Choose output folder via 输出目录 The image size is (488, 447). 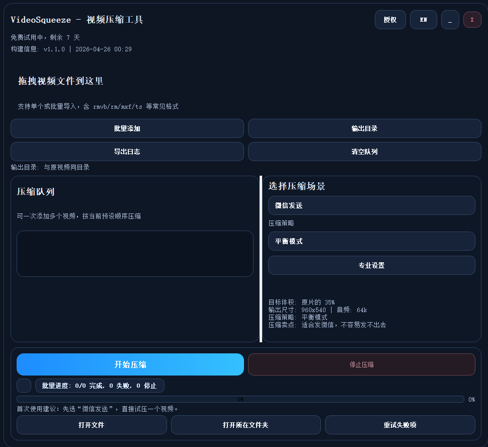[364, 128]
